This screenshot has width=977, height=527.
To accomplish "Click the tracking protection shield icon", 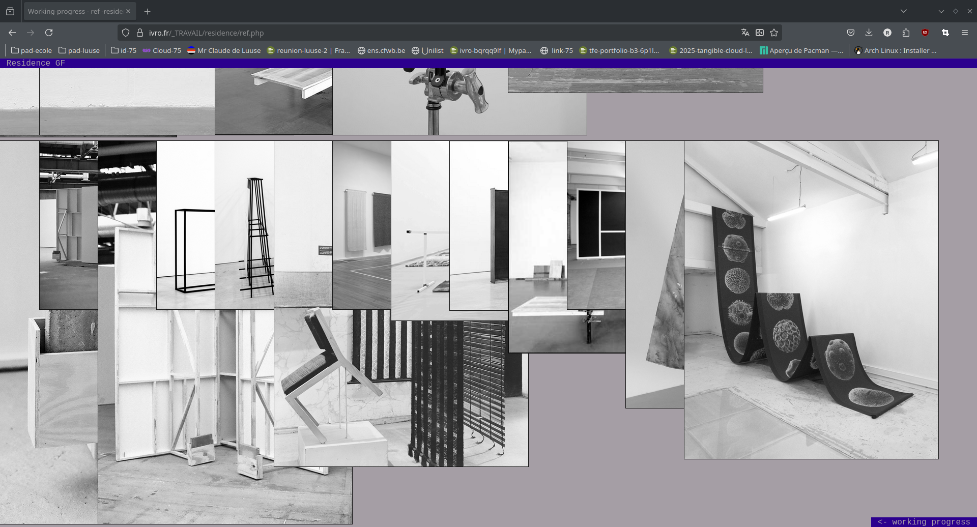I will (x=126, y=33).
